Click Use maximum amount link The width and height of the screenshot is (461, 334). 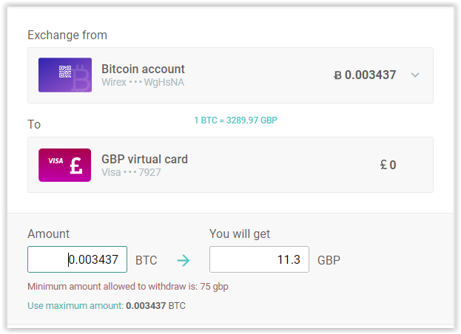(75, 305)
